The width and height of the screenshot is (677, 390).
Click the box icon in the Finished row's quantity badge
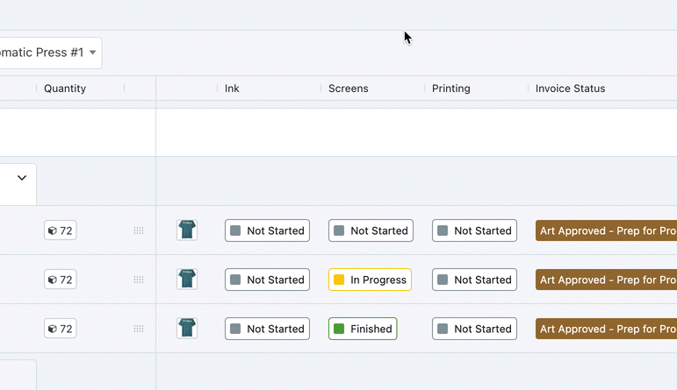pos(52,329)
